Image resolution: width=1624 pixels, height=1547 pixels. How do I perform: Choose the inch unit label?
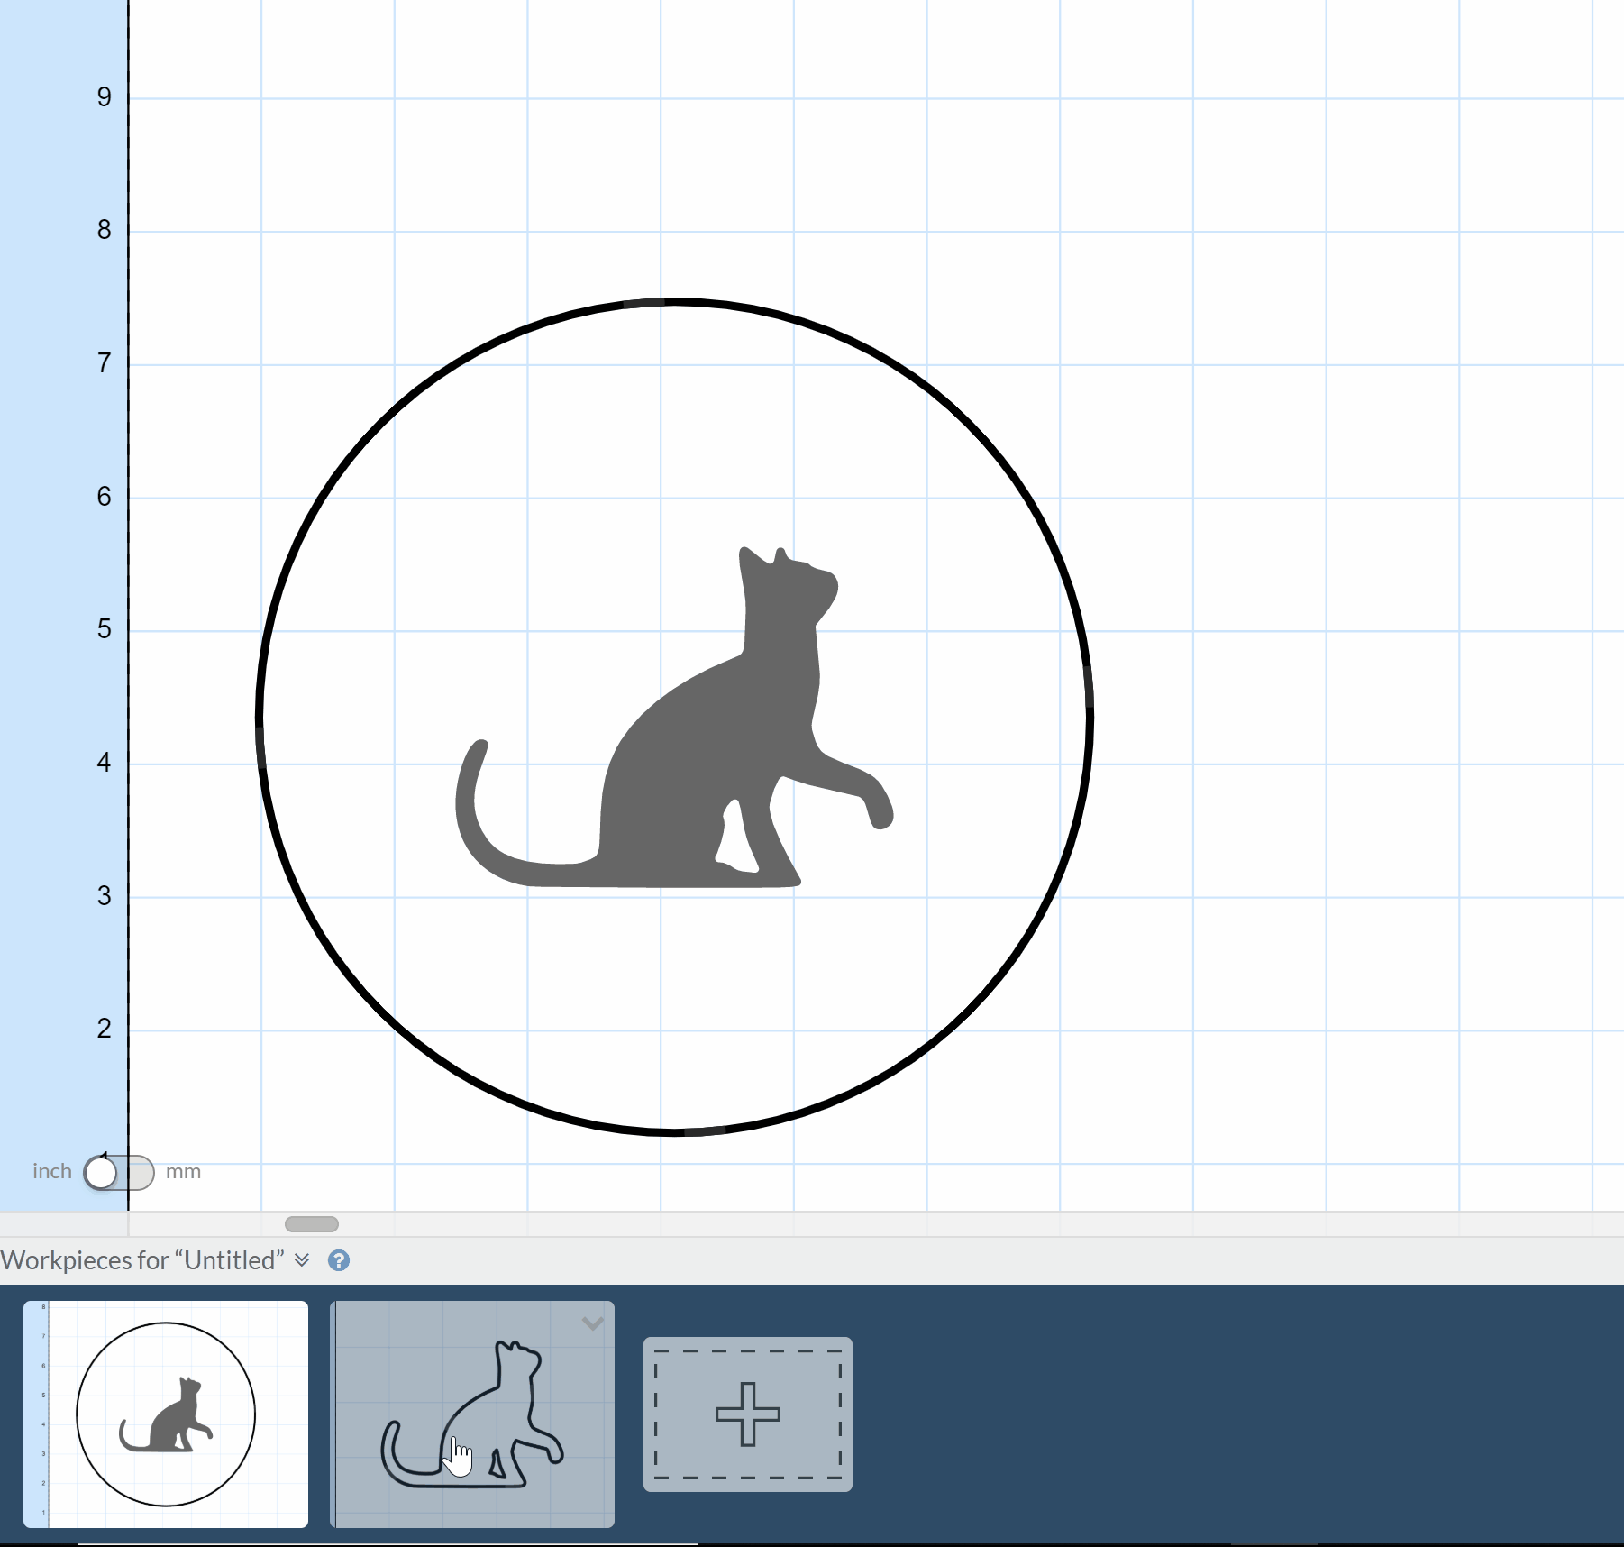pyautogui.click(x=51, y=1172)
